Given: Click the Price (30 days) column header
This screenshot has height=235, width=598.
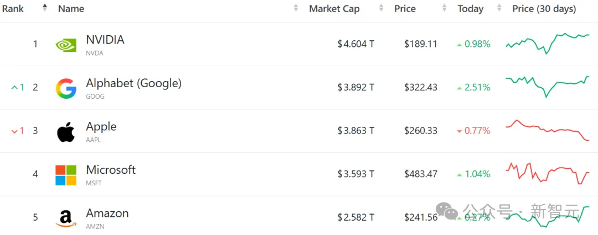Looking at the screenshot, I should pyautogui.click(x=544, y=9).
